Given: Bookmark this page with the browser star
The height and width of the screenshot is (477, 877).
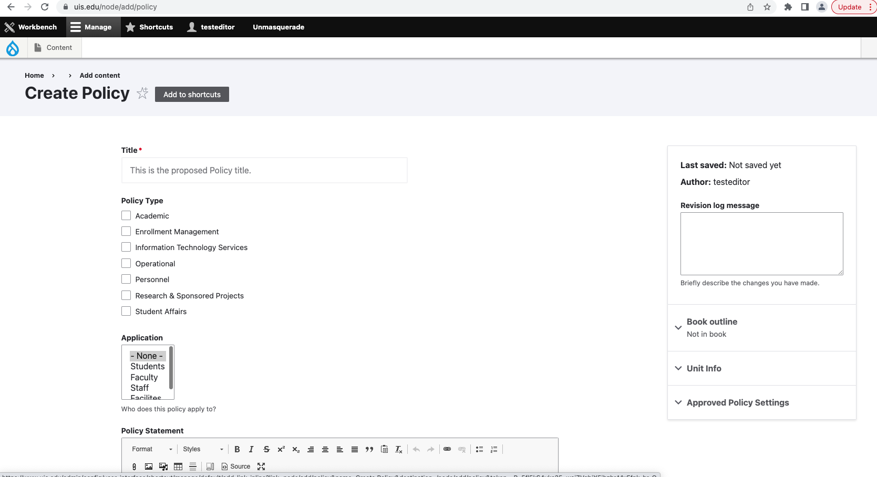Looking at the screenshot, I should coord(767,7).
